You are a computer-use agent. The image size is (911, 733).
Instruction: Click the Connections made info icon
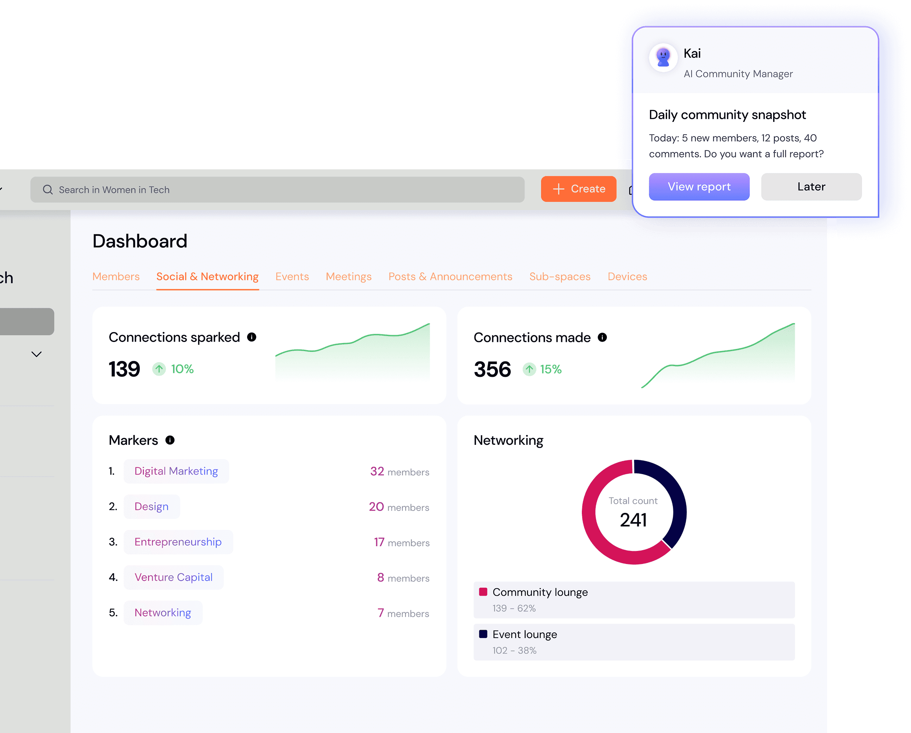tap(602, 337)
